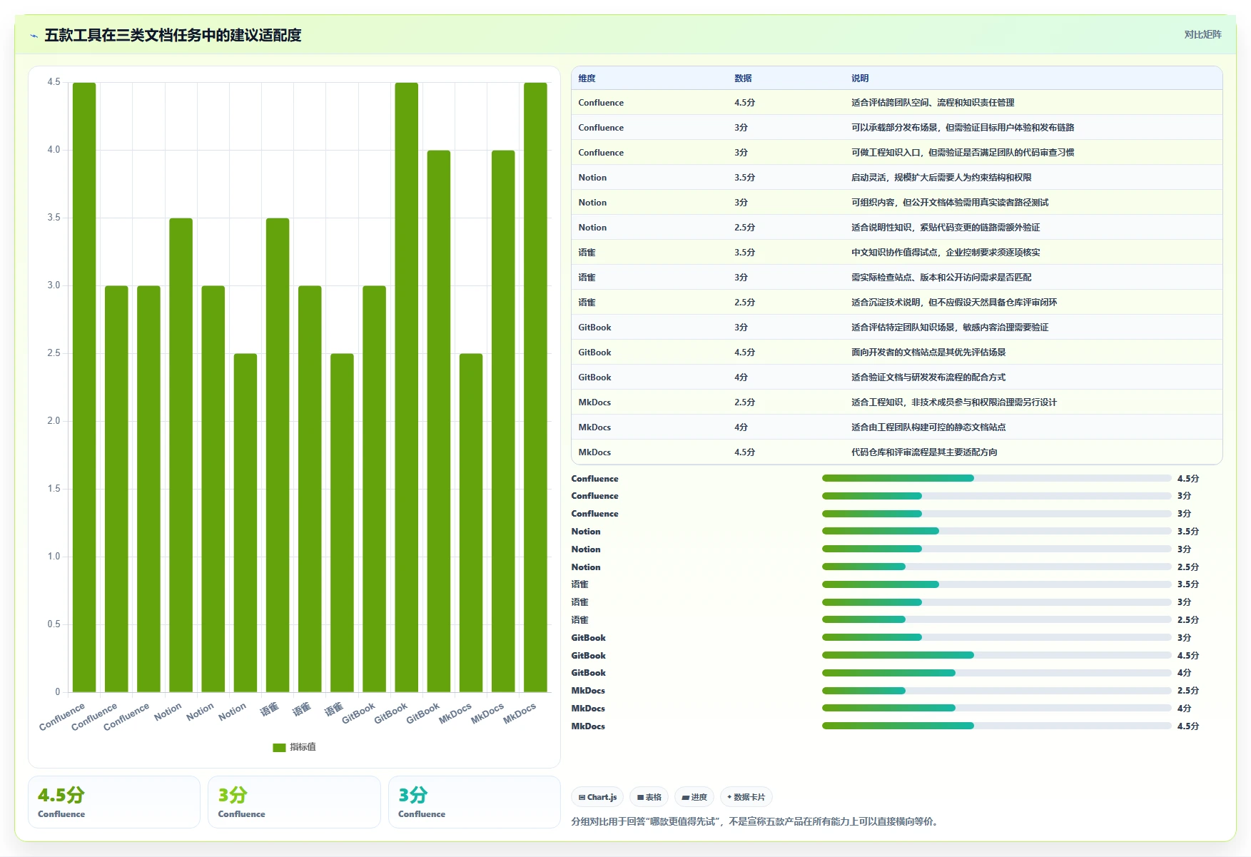Click the GitBook 3分 progress bar

[x=996, y=637]
